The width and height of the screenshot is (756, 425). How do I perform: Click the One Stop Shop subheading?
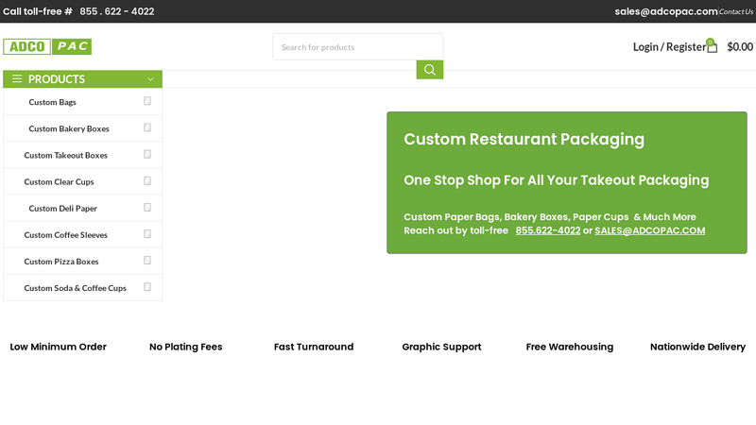[x=557, y=180]
